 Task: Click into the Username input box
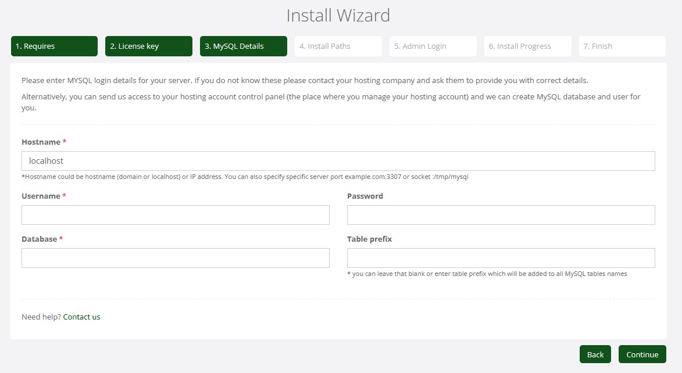coord(175,215)
